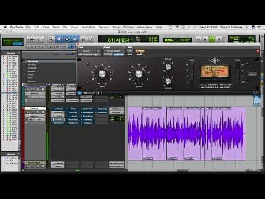Click Verses track volume and pan display
The height and width of the screenshot is (199, 265).
click(x=117, y=118)
